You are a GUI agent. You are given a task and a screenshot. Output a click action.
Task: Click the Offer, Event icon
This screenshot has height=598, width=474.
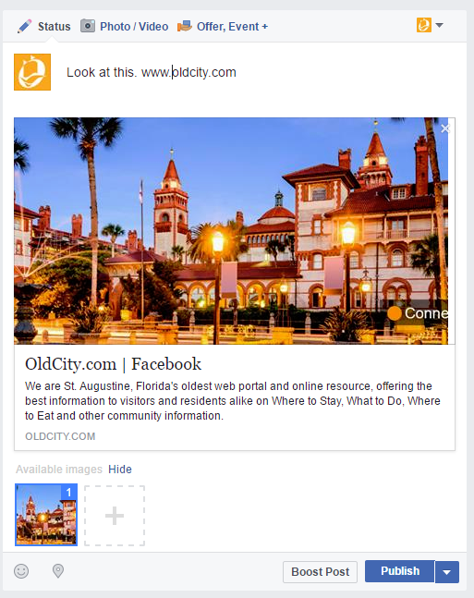click(x=185, y=26)
